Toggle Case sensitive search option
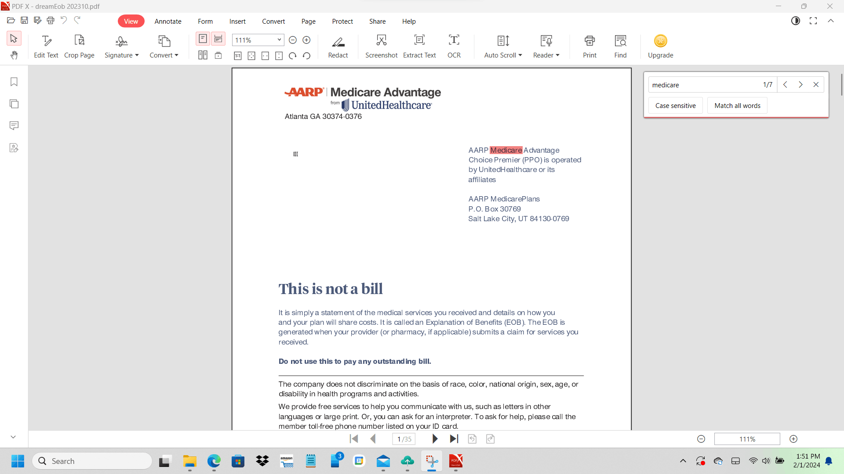Image resolution: width=844 pixels, height=474 pixels. [675, 106]
